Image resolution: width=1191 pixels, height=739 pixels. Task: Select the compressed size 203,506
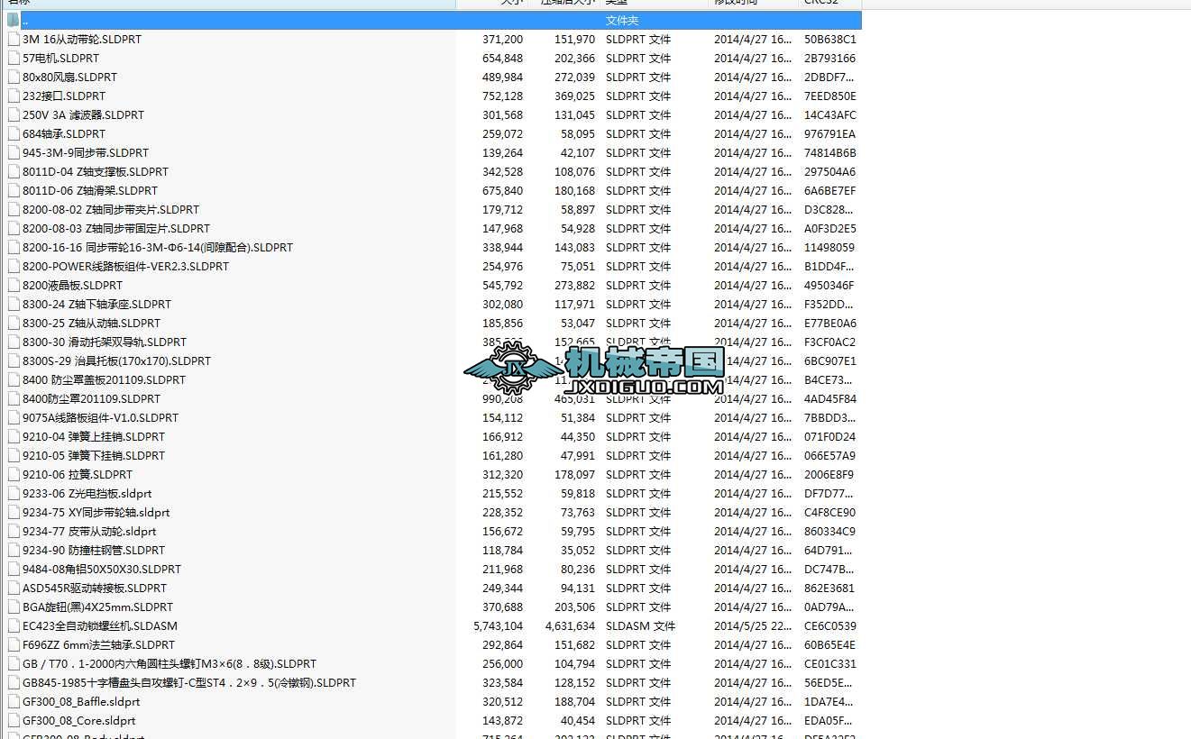pyautogui.click(x=574, y=607)
